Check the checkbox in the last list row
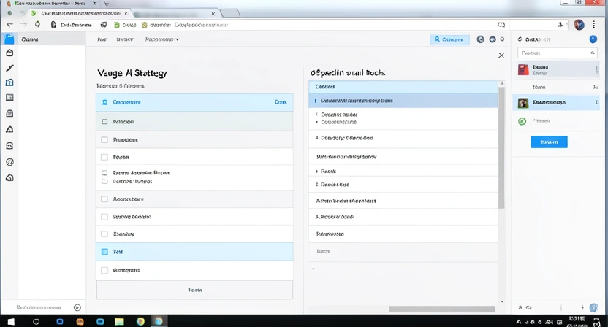Viewport: 608px width, 327px height. (104, 270)
